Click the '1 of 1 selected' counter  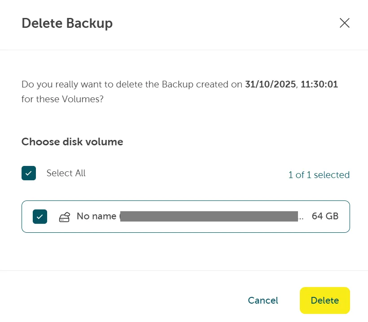click(319, 175)
